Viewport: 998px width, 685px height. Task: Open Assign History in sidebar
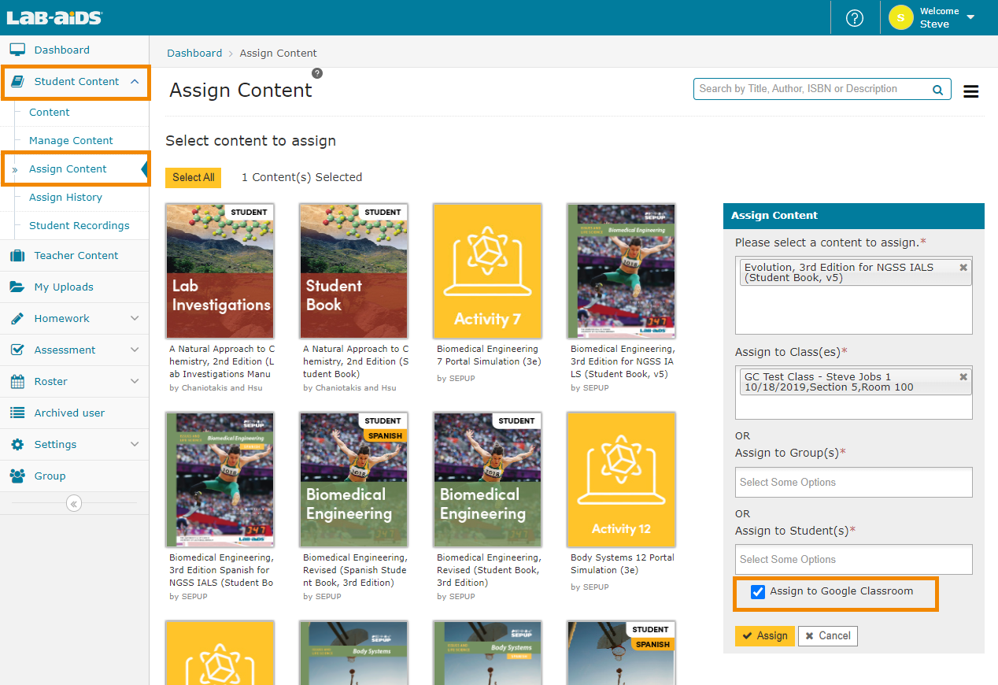tap(65, 197)
